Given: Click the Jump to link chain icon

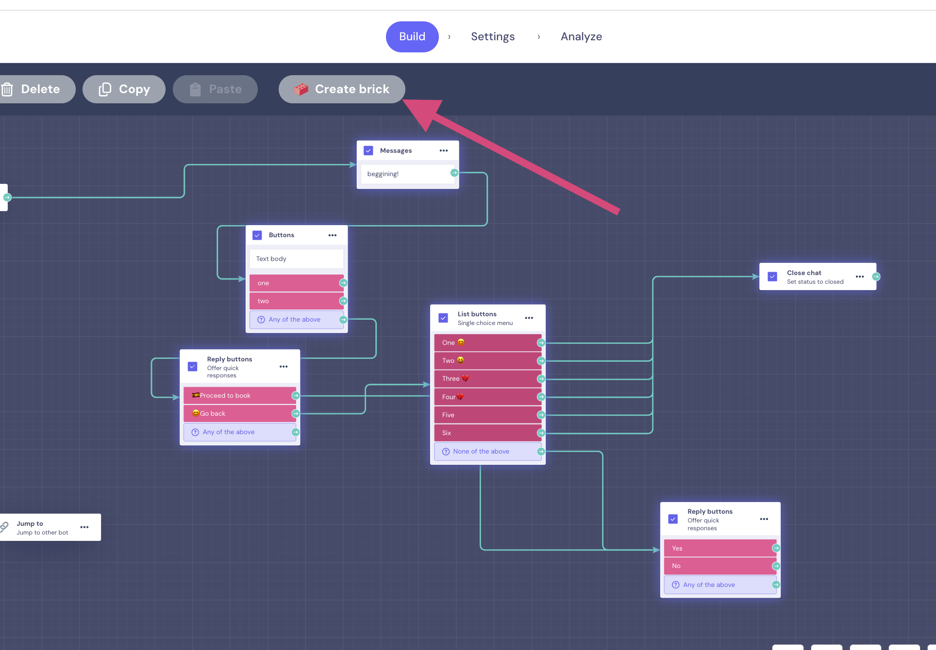Looking at the screenshot, I should [x=4, y=527].
